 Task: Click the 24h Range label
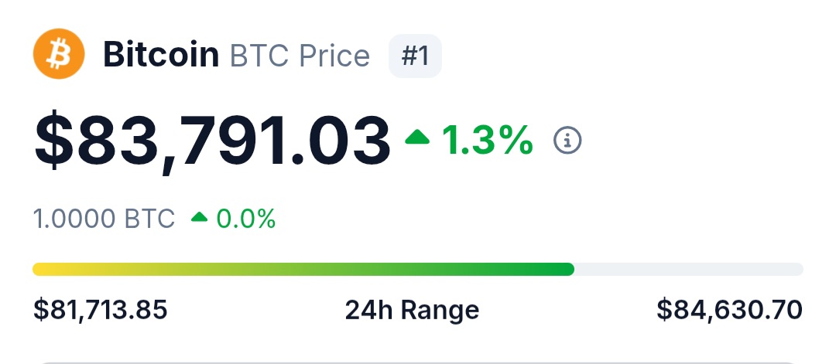[412, 310]
